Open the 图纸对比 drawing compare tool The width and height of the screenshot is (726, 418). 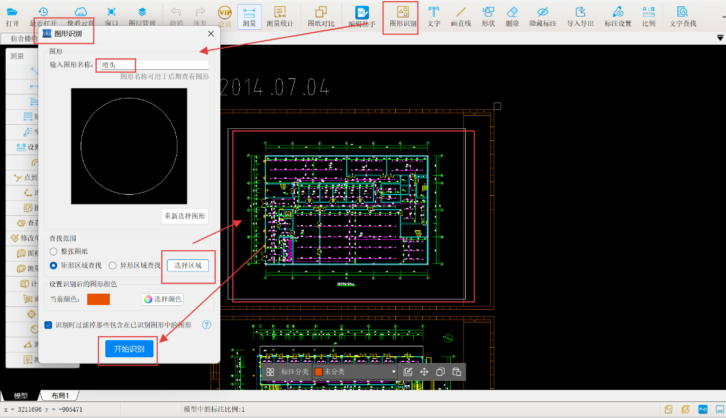tap(321, 16)
